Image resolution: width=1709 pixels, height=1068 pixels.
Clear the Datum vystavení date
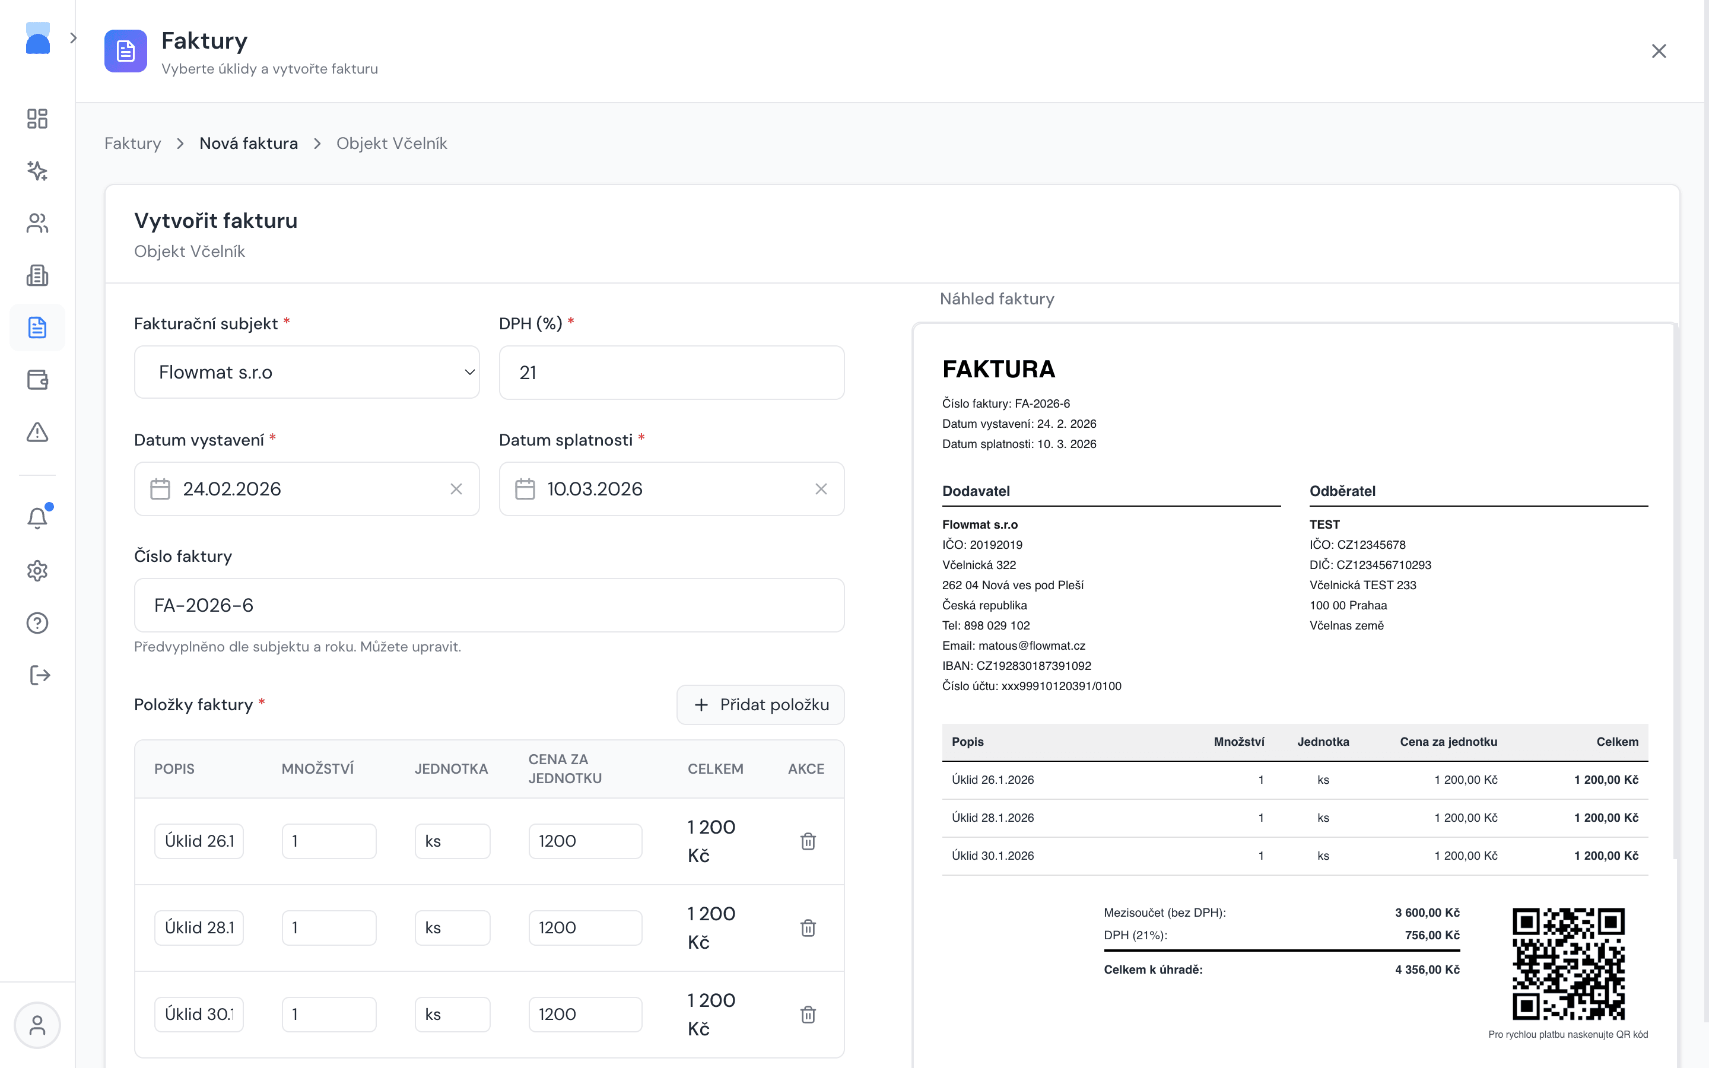tap(456, 489)
